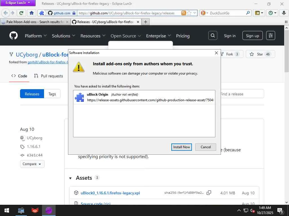
Task: Click the Sign in link
Action: point(230,36)
